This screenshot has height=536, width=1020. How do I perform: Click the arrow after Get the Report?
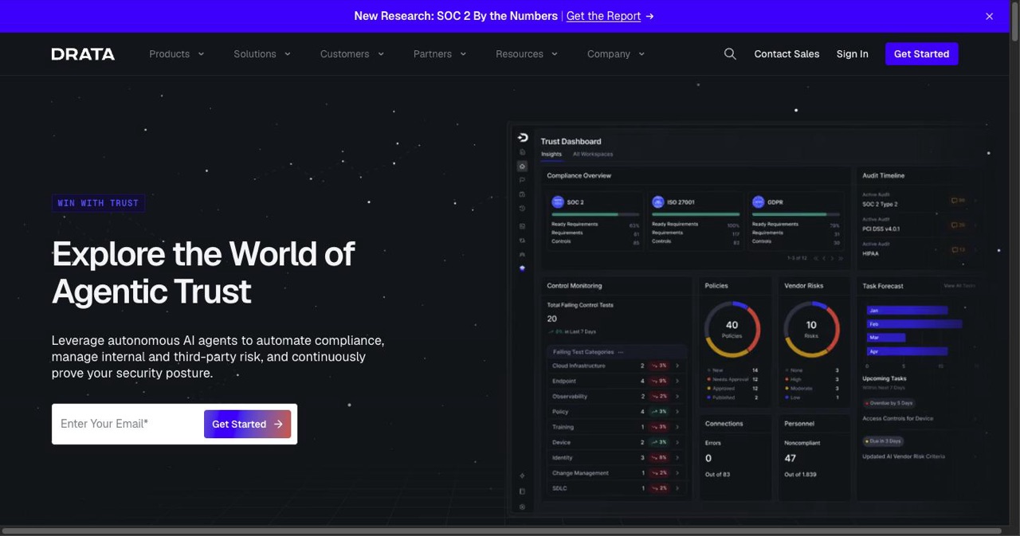[x=649, y=16]
